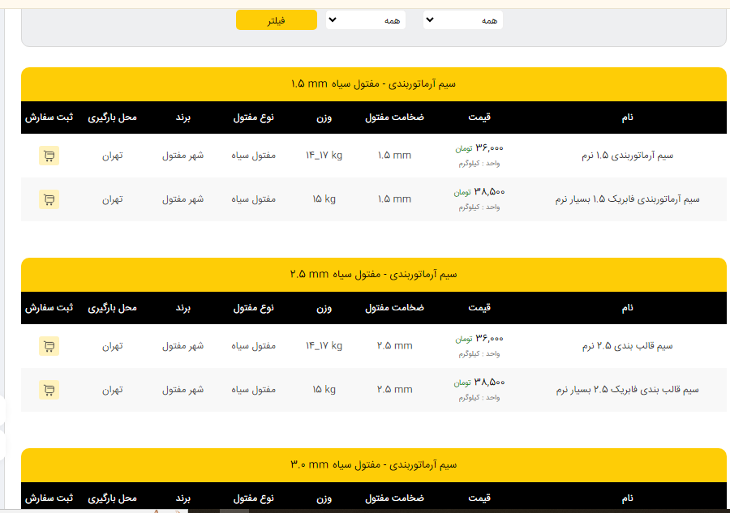Screen dimensions: 730x513
Task: Open product name سیم آرماتوربندی ۱.۵ نرم
Action: 627,156
